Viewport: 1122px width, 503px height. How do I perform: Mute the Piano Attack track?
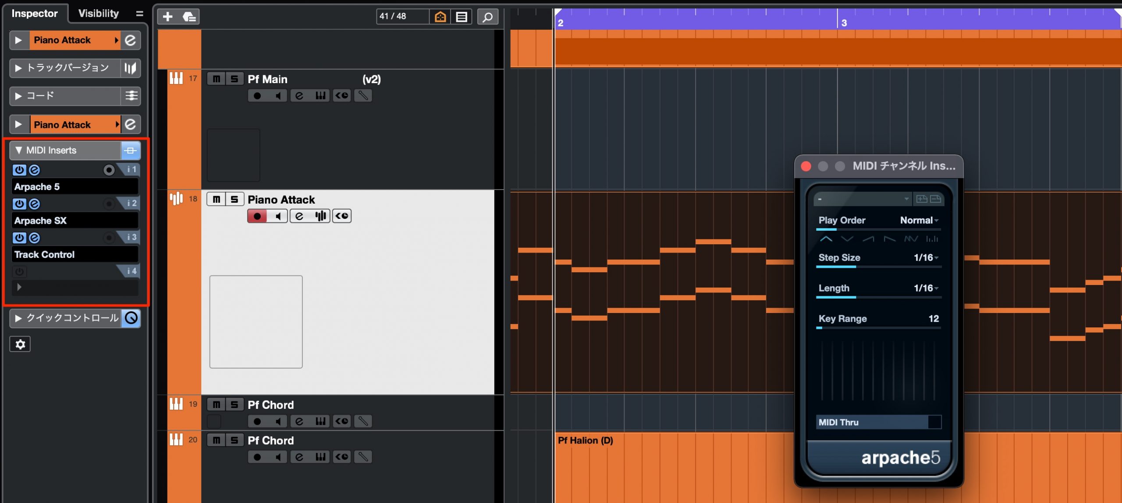[x=217, y=200]
